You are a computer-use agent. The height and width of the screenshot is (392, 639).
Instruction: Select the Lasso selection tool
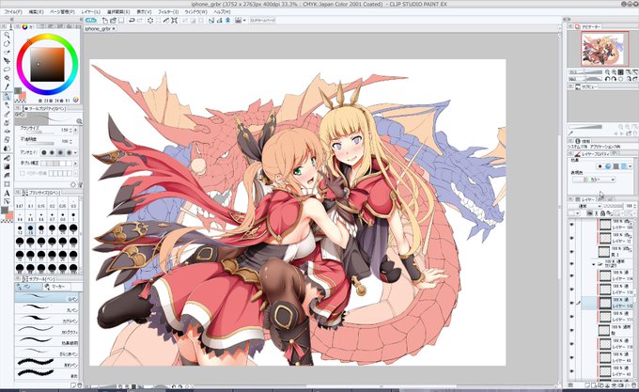(7, 70)
